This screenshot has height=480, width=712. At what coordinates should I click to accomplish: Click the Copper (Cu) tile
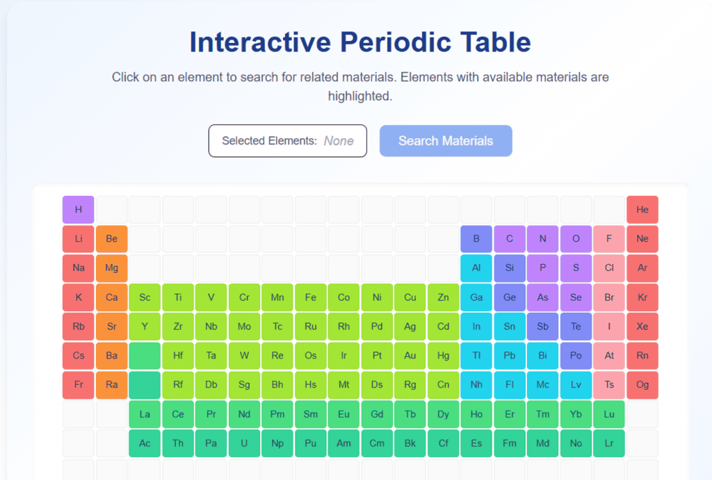(x=410, y=297)
